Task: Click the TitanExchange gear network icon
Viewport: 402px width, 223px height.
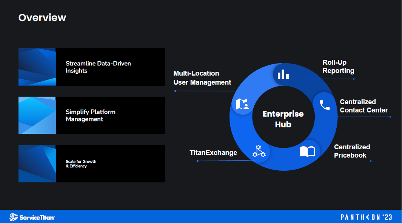Action: pos(259,151)
